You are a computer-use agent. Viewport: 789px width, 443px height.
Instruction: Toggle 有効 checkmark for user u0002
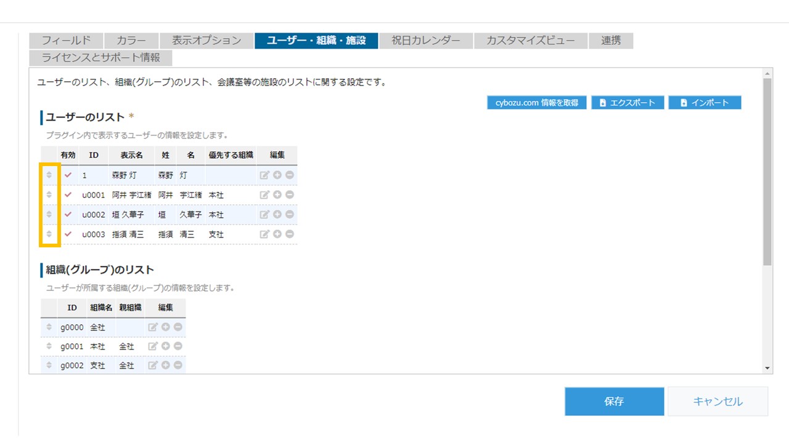[68, 215]
